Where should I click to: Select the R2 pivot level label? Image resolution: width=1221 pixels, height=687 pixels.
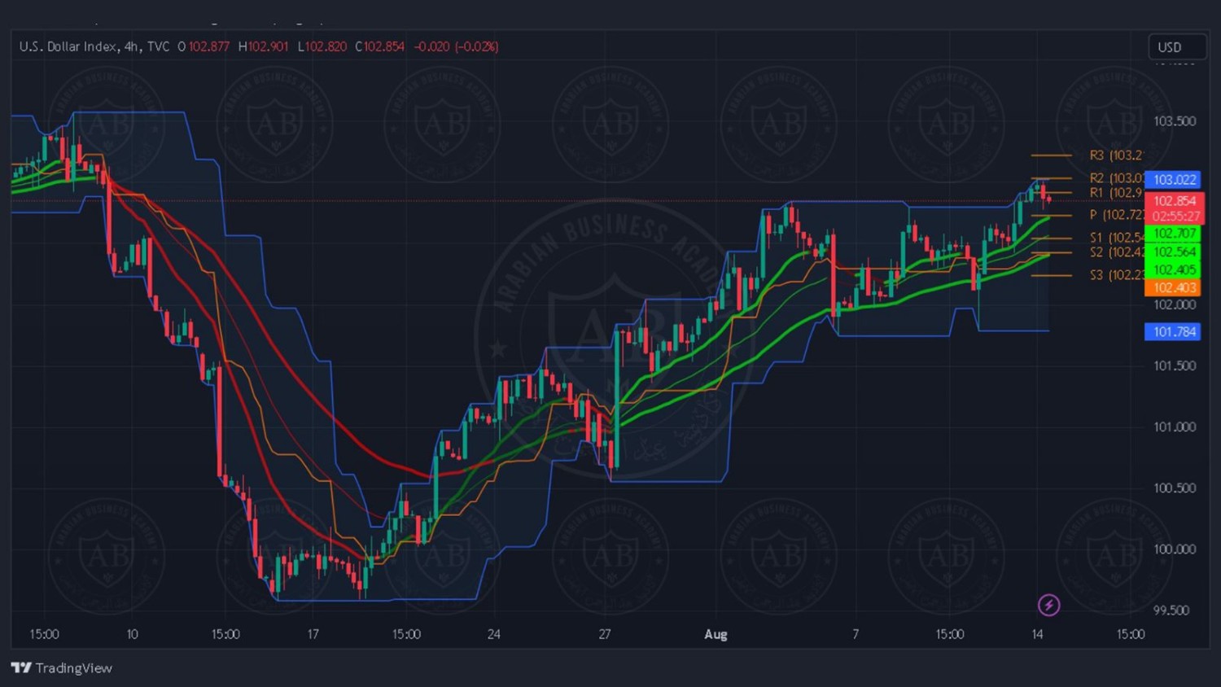click(1116, 177)
